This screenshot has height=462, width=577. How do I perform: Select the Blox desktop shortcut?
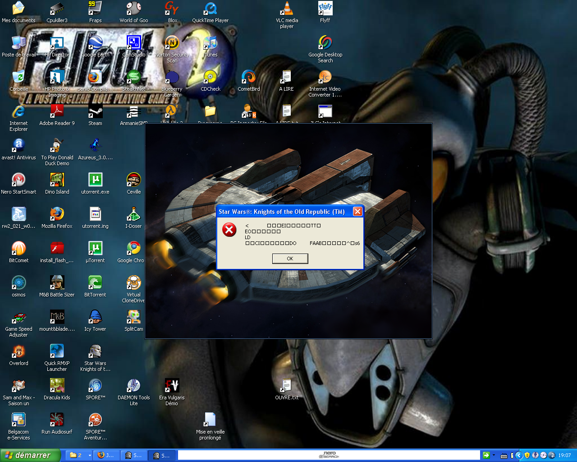coord(172,12)
